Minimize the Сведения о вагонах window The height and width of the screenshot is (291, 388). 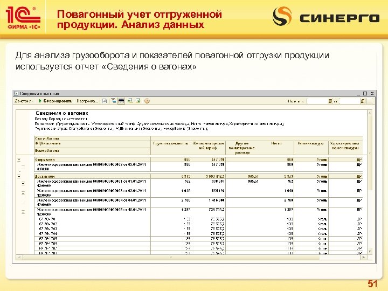point(358,94)
